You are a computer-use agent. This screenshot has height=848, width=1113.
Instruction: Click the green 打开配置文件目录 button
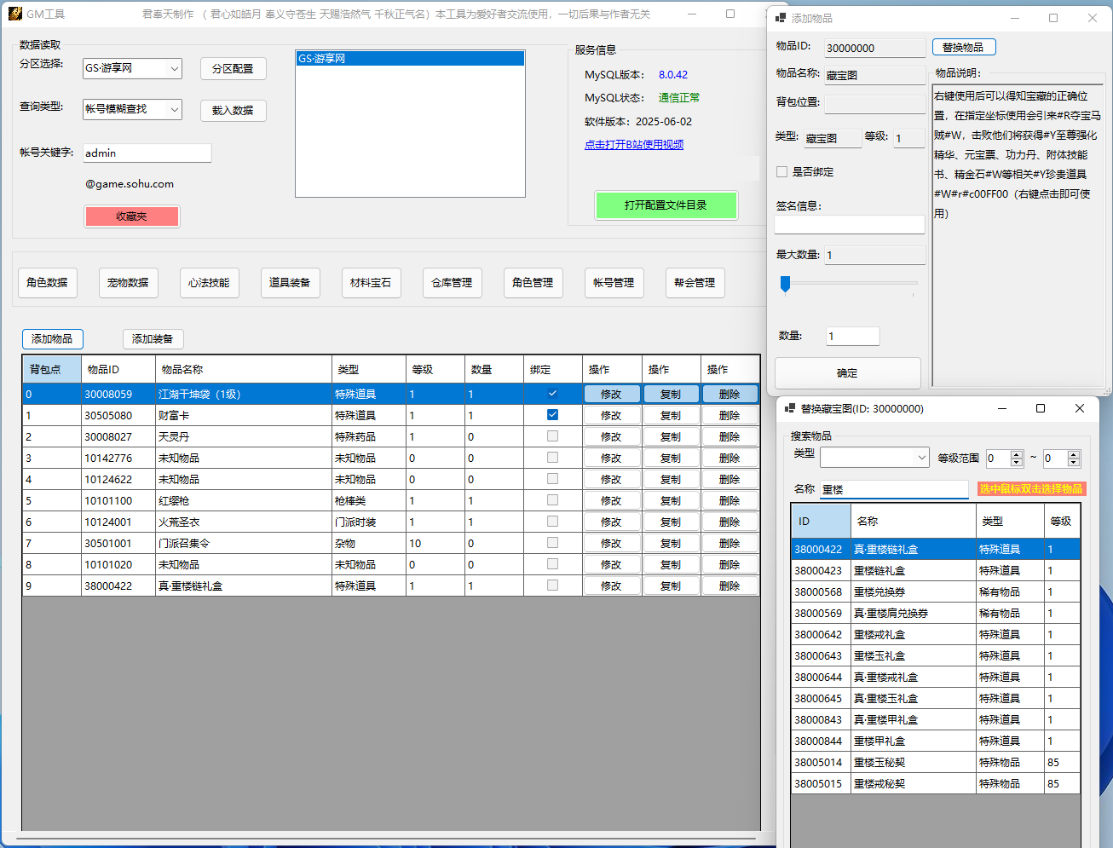pos(666,205)
